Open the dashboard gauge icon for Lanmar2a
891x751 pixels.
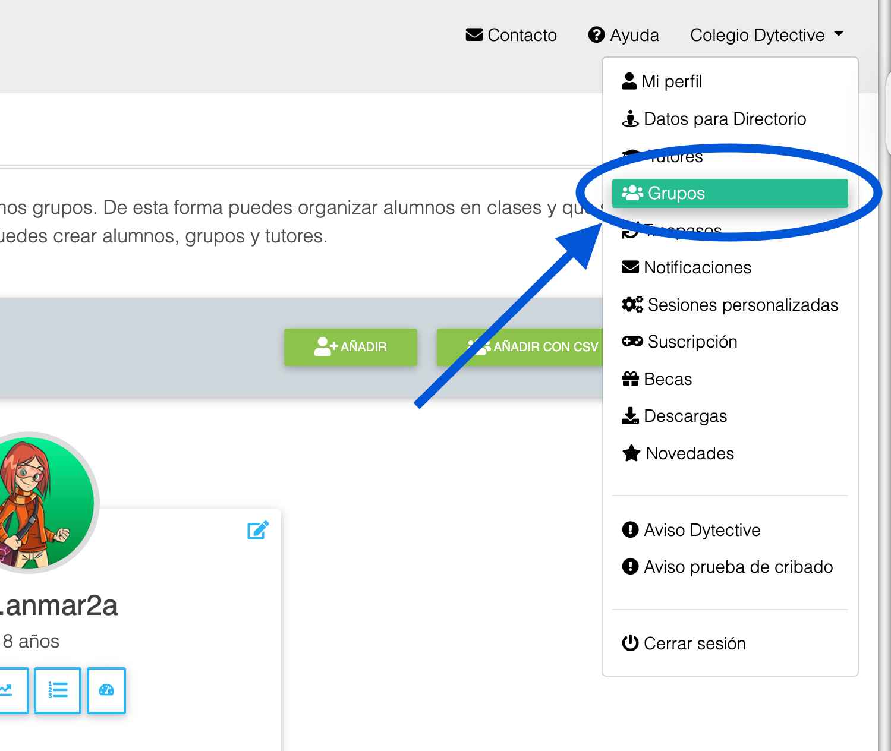(x=106, y=690)
